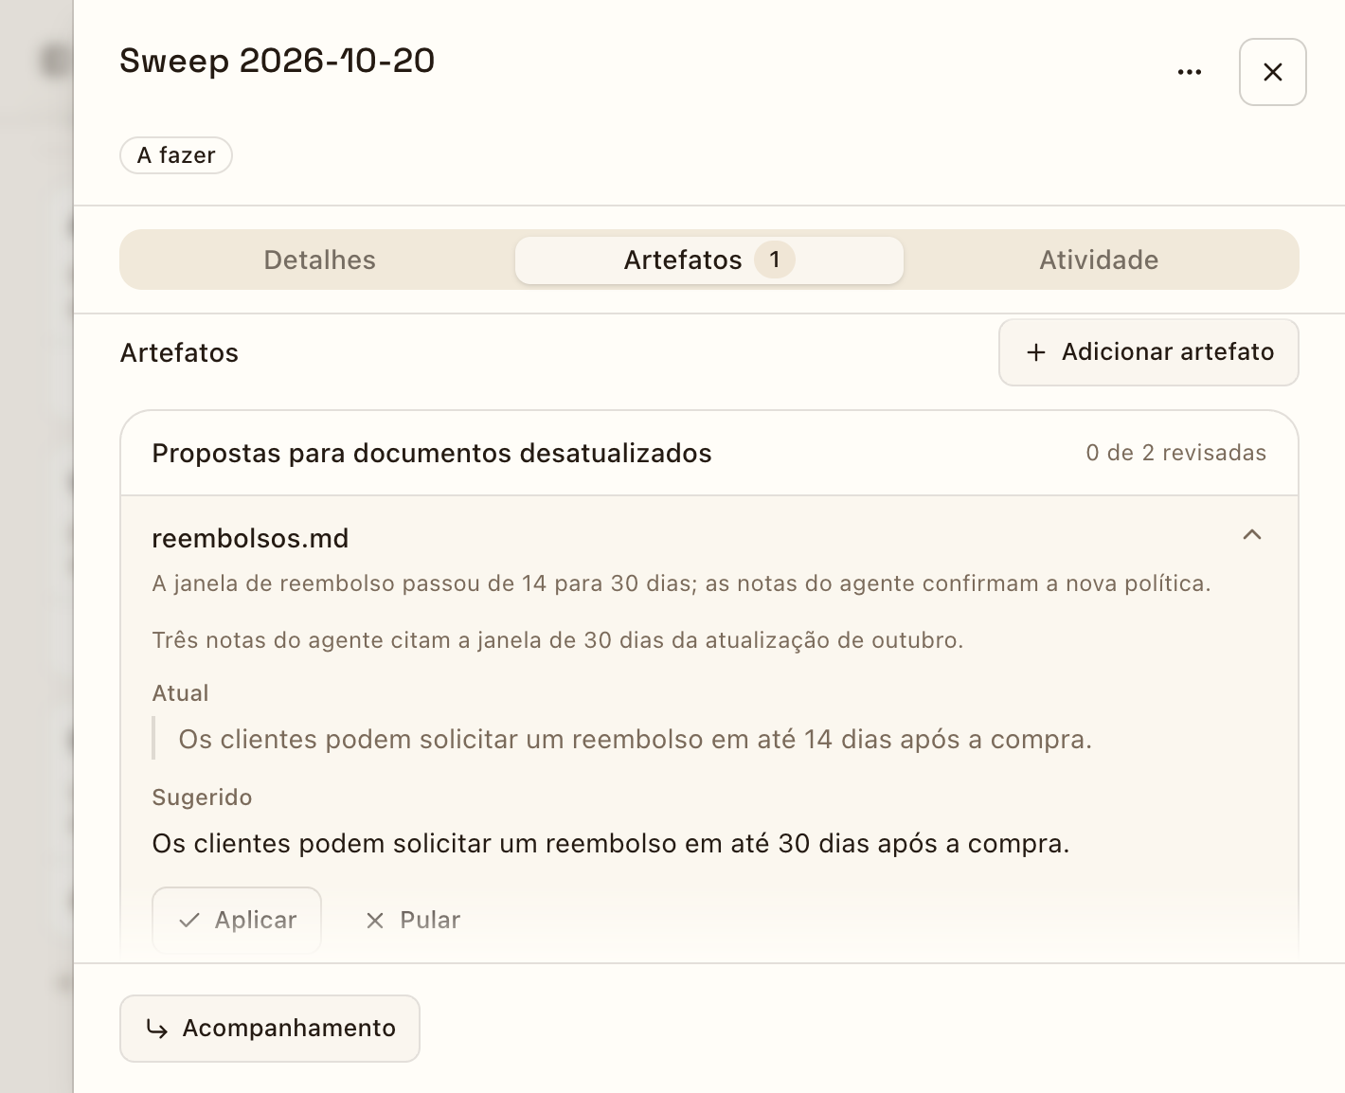Click the A fazer status badge
This screenshot has width=1345, height=1093.
tap(176, 155)
